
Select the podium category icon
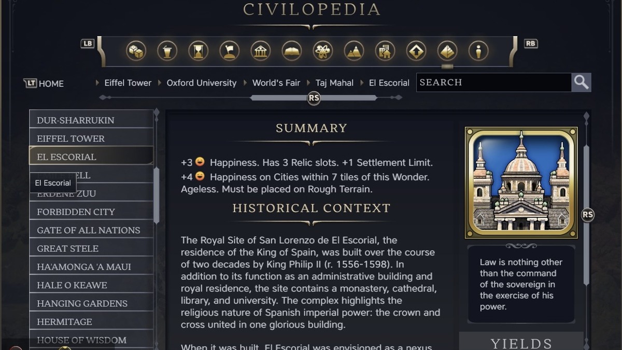pyautogui.click(x=167, y=51)
